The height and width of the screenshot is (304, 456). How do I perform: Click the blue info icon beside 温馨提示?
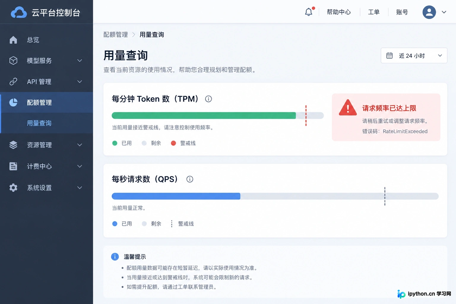pos(115,257)
